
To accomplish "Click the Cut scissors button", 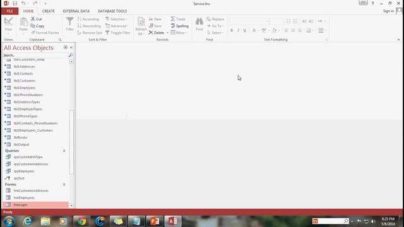I will [37, 19].
